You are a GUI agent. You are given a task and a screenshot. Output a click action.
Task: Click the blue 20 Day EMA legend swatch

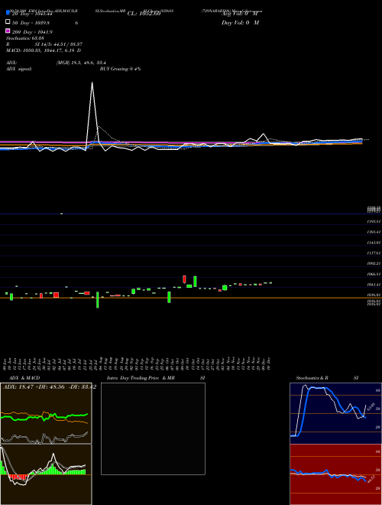point(8,13)
